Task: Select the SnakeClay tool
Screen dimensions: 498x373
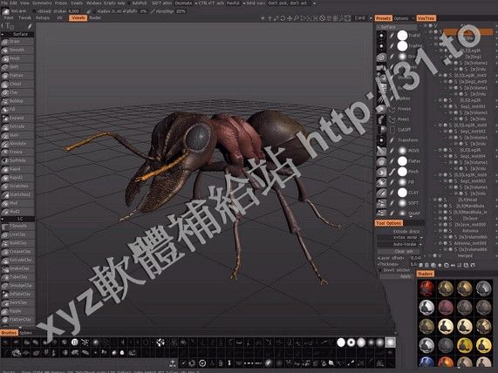Action: [17, 268]
